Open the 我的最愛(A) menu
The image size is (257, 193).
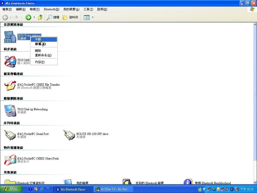tap(71, 9)
